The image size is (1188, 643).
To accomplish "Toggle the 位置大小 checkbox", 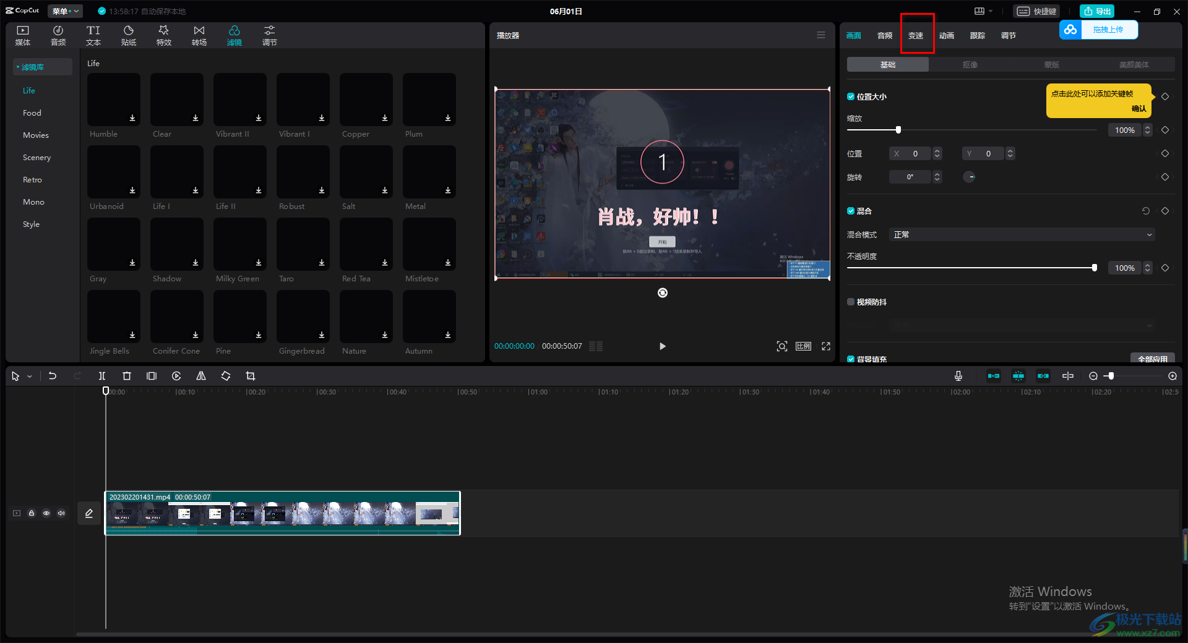I will pos(851,96).
